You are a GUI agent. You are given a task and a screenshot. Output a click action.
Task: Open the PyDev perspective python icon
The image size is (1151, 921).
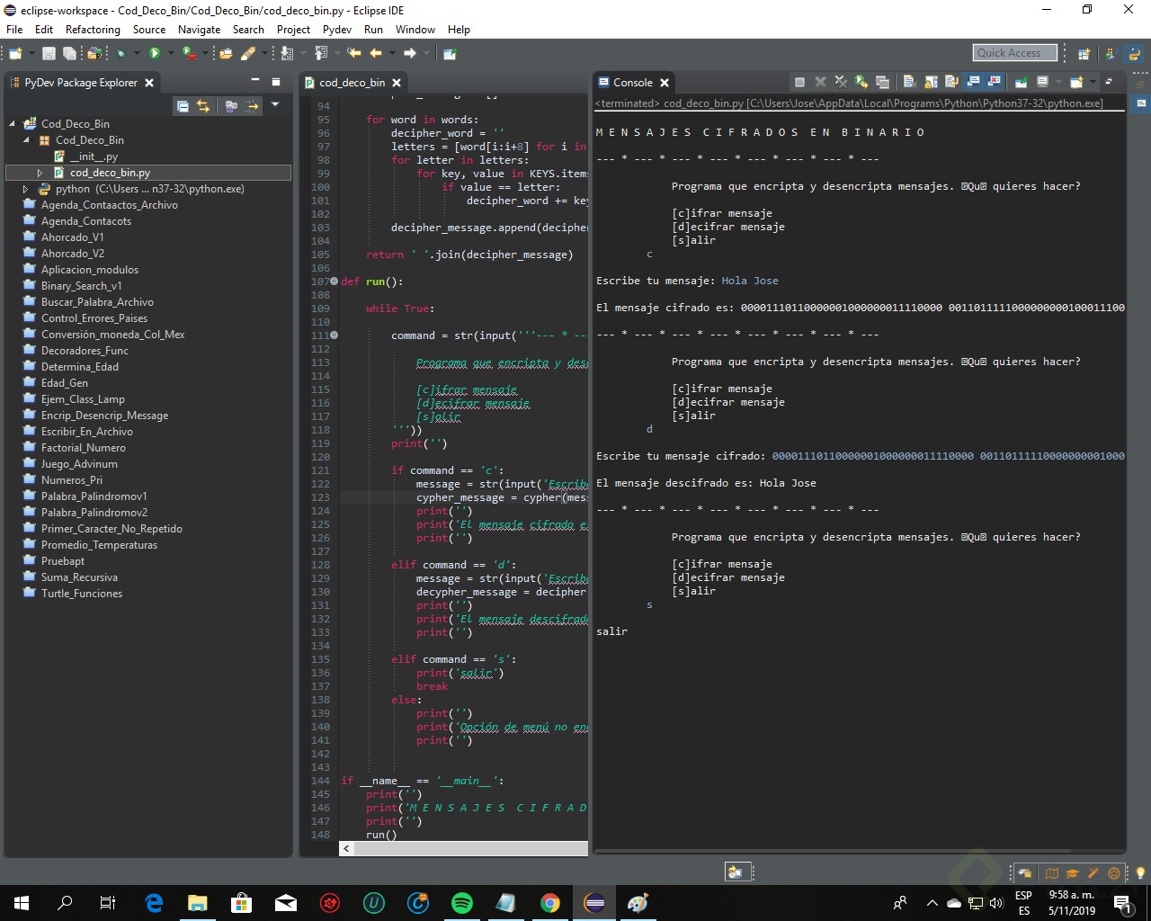click(x=1135, y=54)
